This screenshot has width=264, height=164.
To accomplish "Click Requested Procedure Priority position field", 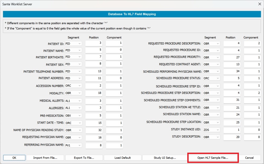I will (232, 57).
